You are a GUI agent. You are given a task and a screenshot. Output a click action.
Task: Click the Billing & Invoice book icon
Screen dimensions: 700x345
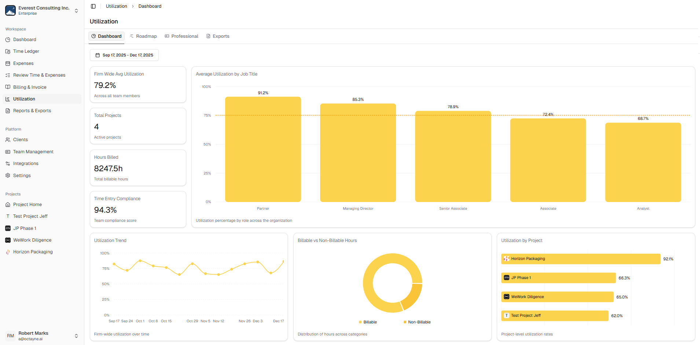pyautogui.click(x=8, y=87)
